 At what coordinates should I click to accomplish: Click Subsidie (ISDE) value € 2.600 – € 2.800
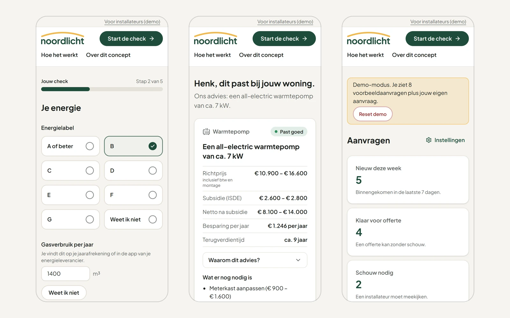click(x=283, y=198)
